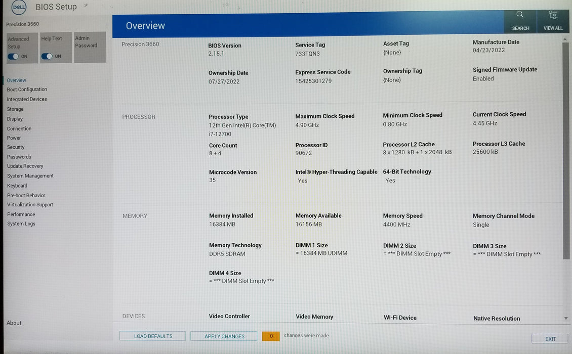Click the Service Tag value 733TQN3
Screen dimensions: 572x354
(308, 54)
